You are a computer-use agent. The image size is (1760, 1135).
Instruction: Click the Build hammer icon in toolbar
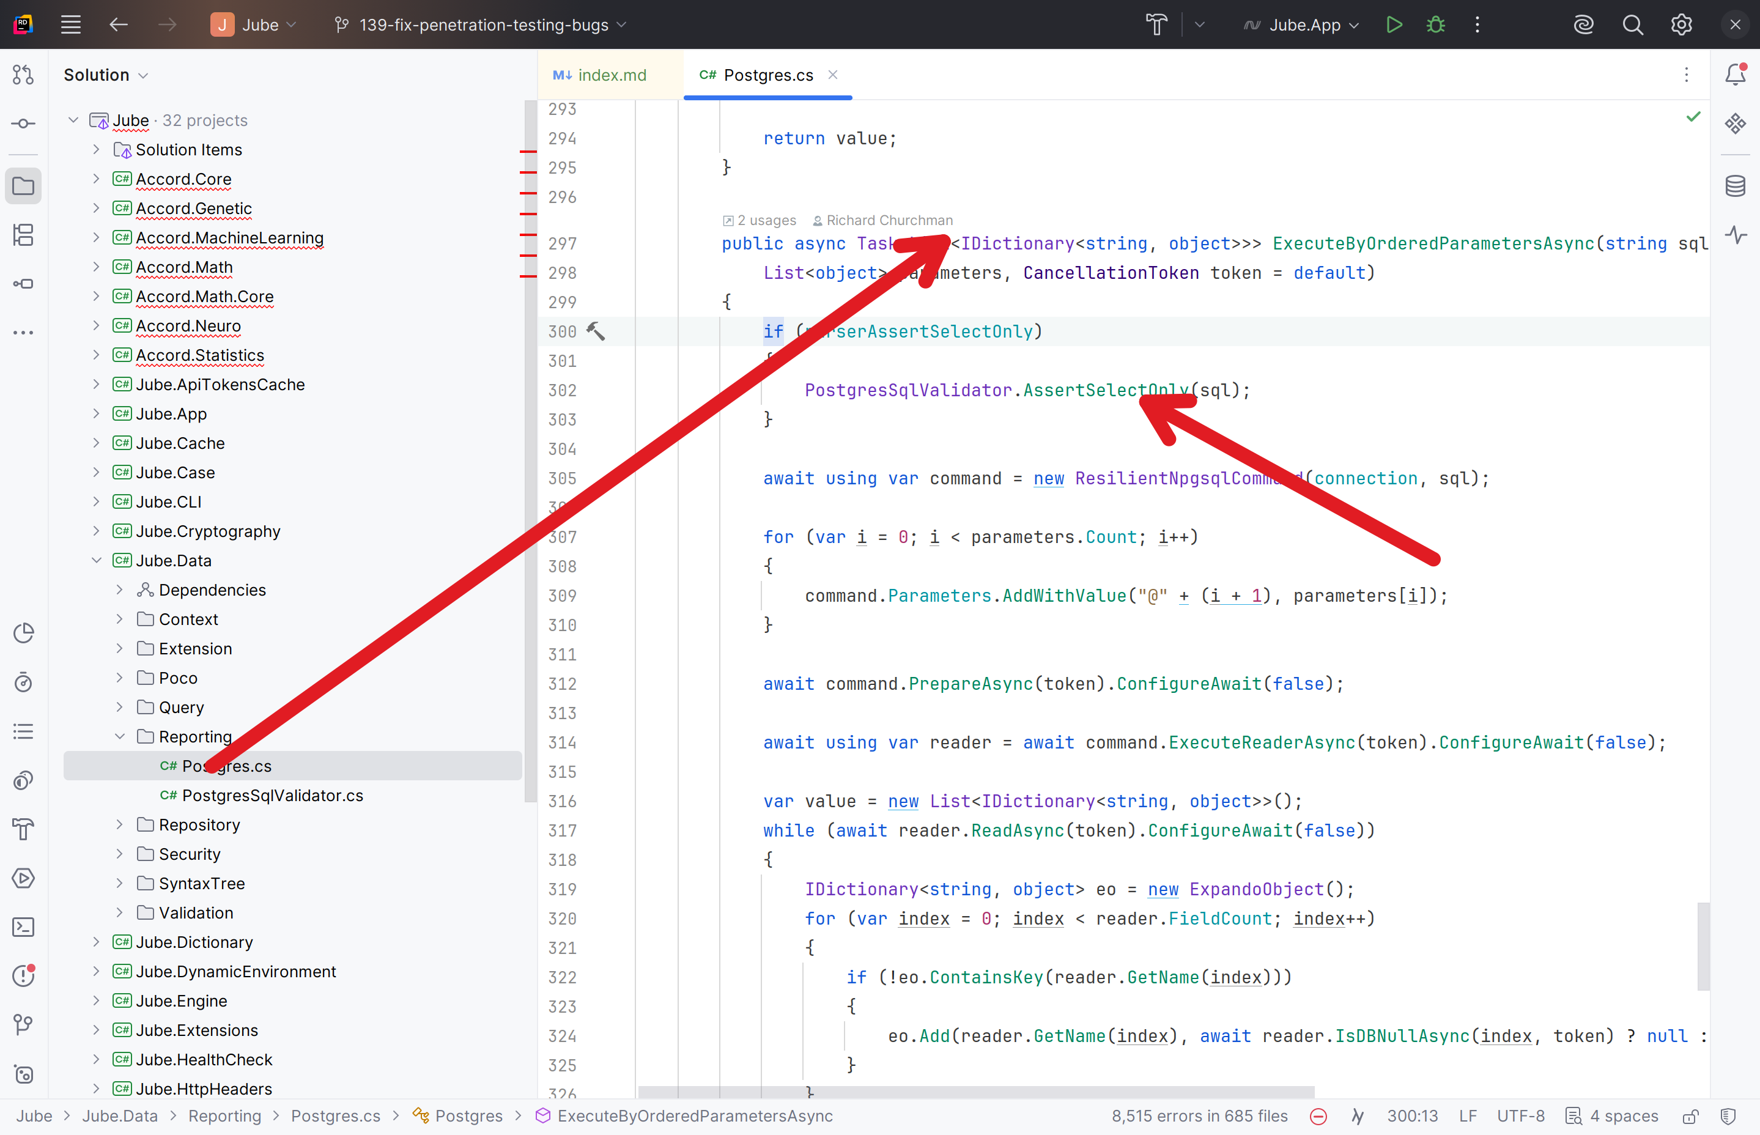(1156, 24)
